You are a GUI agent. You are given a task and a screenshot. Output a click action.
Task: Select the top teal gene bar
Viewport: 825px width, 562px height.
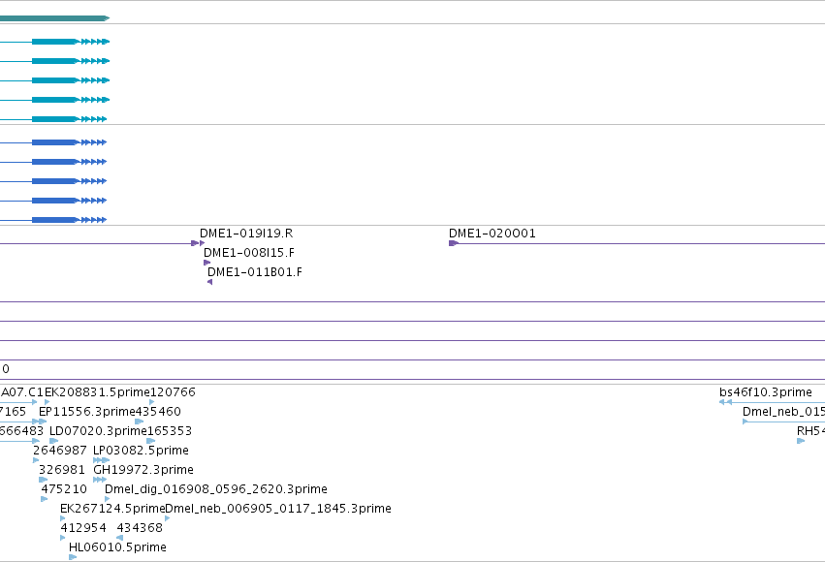(x=54, y=18)
